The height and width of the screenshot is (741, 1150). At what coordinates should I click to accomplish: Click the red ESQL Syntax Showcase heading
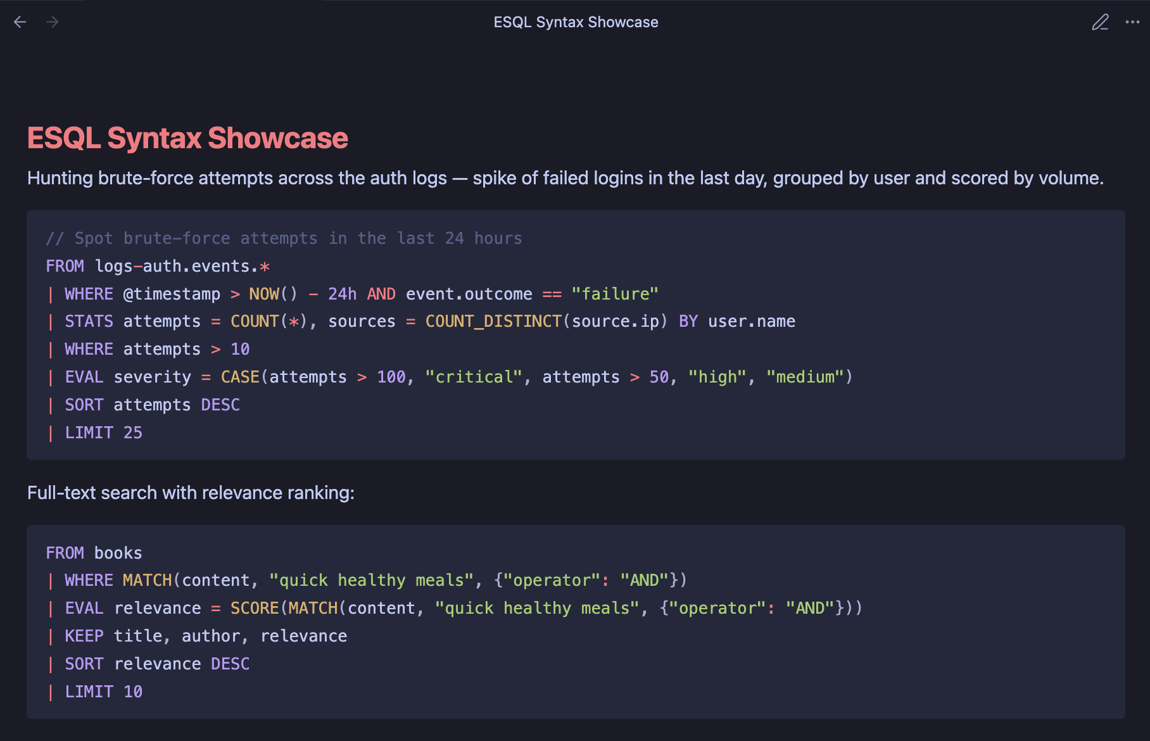tap(187, 138)
